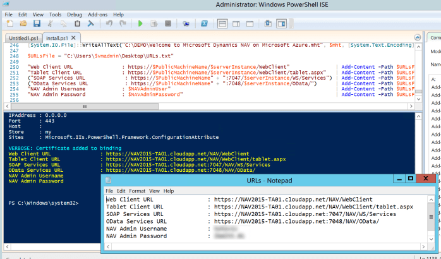Save the script with the disk icon
This screenshot has width=441, height=259.
[37, 25]
